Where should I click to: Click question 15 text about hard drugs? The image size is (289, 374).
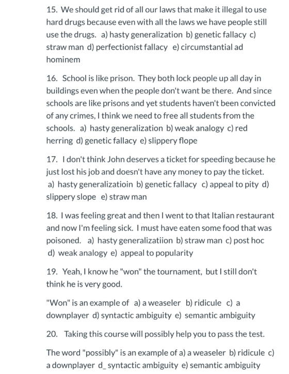click(x=156, y=22)
